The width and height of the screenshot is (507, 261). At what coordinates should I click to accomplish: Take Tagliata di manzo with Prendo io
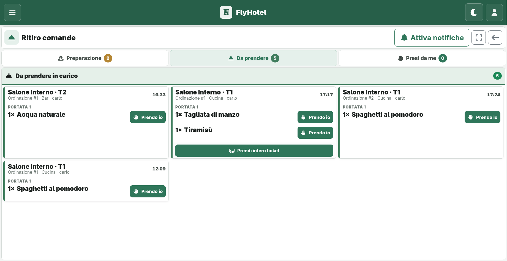pyautogui.click(x=315, y=117)
